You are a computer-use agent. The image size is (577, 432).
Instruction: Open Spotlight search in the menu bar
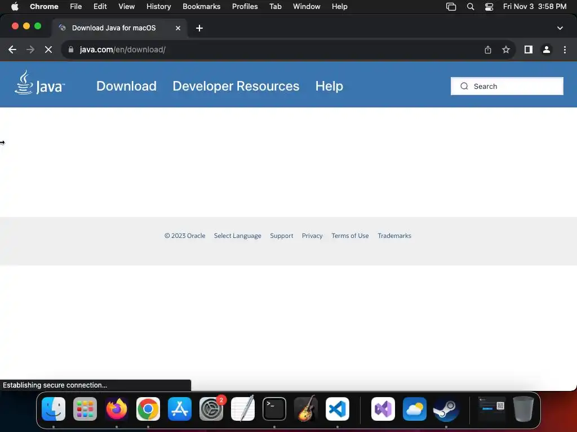[x=471, y=7]
